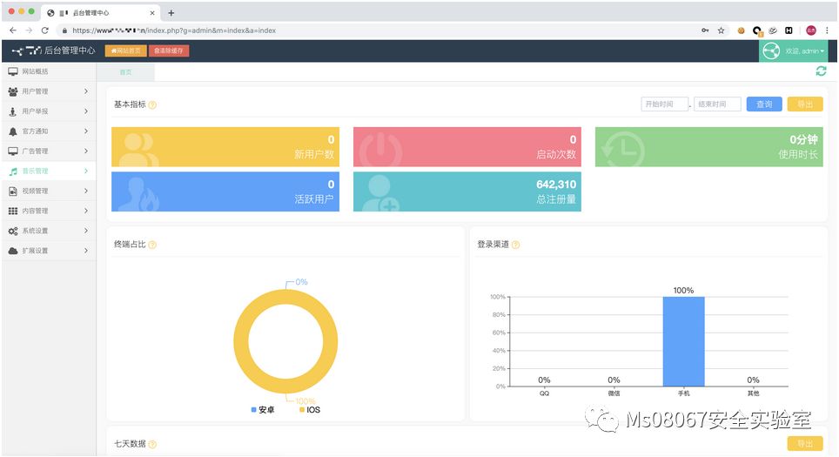The width and height of the screenshot is (839, 457).
Task: Click the admin avatar icon
Action: click(x=771, y=51)
